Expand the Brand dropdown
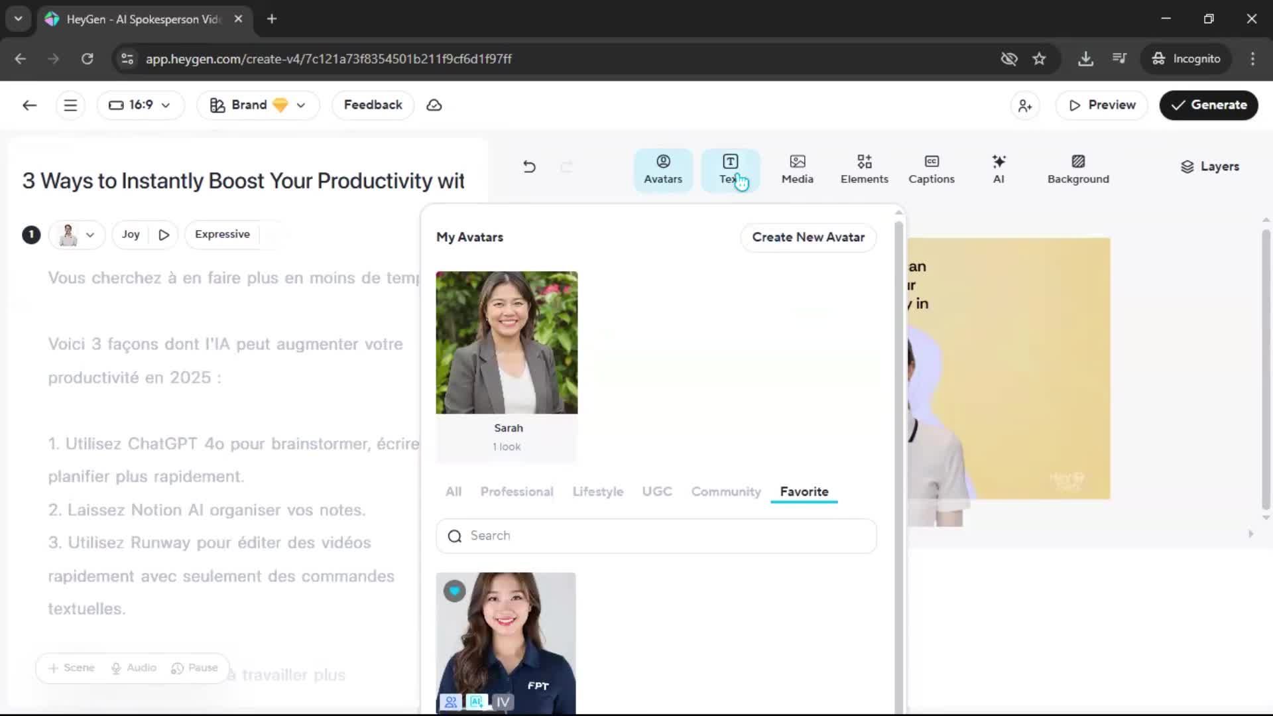1273x716 pixels. pyautogui.click(x=258, y=105)
